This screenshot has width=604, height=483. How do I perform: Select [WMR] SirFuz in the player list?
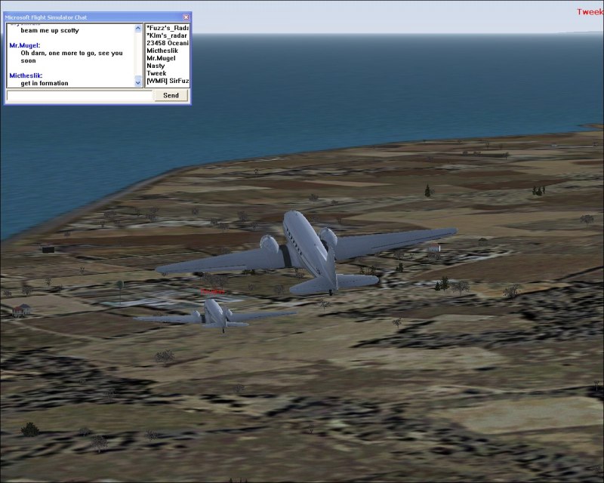coord(168,81)
